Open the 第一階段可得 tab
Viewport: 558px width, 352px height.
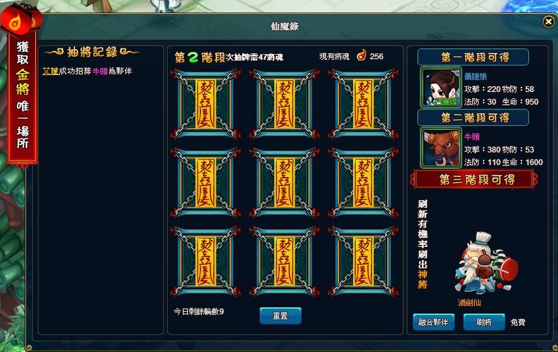pos(473,57)
